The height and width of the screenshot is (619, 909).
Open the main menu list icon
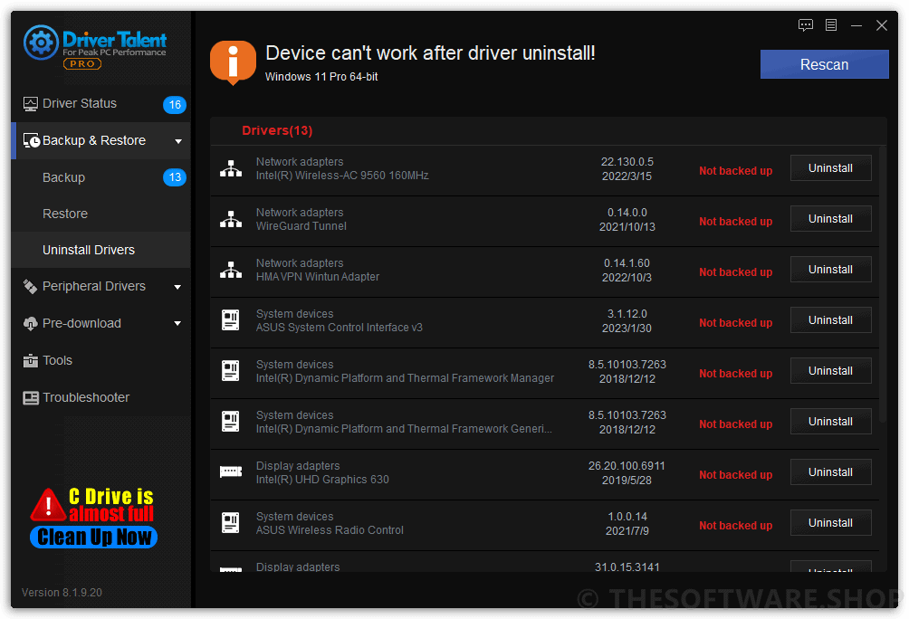(x=831, y=25)
